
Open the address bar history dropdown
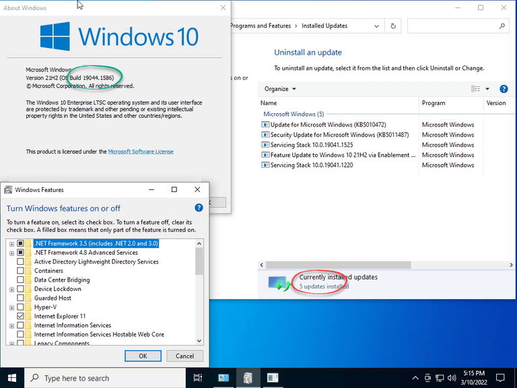376,26
